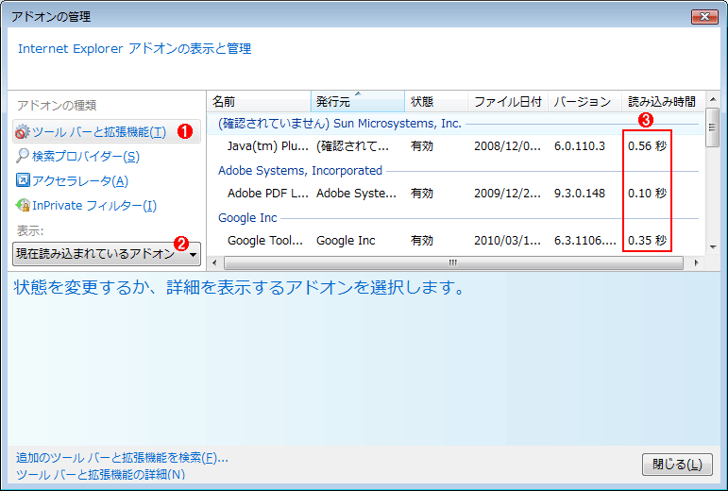Click Adobe Syste... publisher cell
Screen dimensions: 728x491
pyautogui.click(x=356, y=193)
